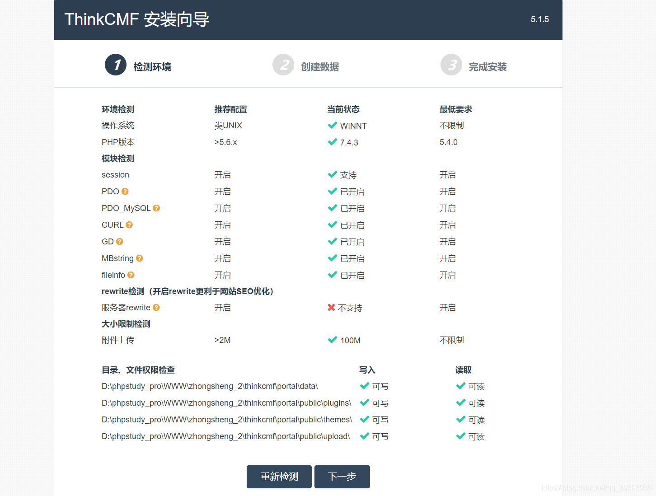Click the >5.6.x recommended value
Screen dimensions: 656x496
coord(226,142)
